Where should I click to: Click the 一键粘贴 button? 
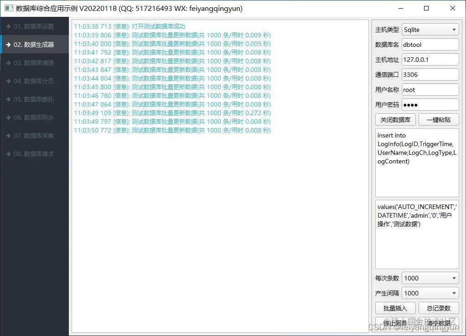coord(439,120)
